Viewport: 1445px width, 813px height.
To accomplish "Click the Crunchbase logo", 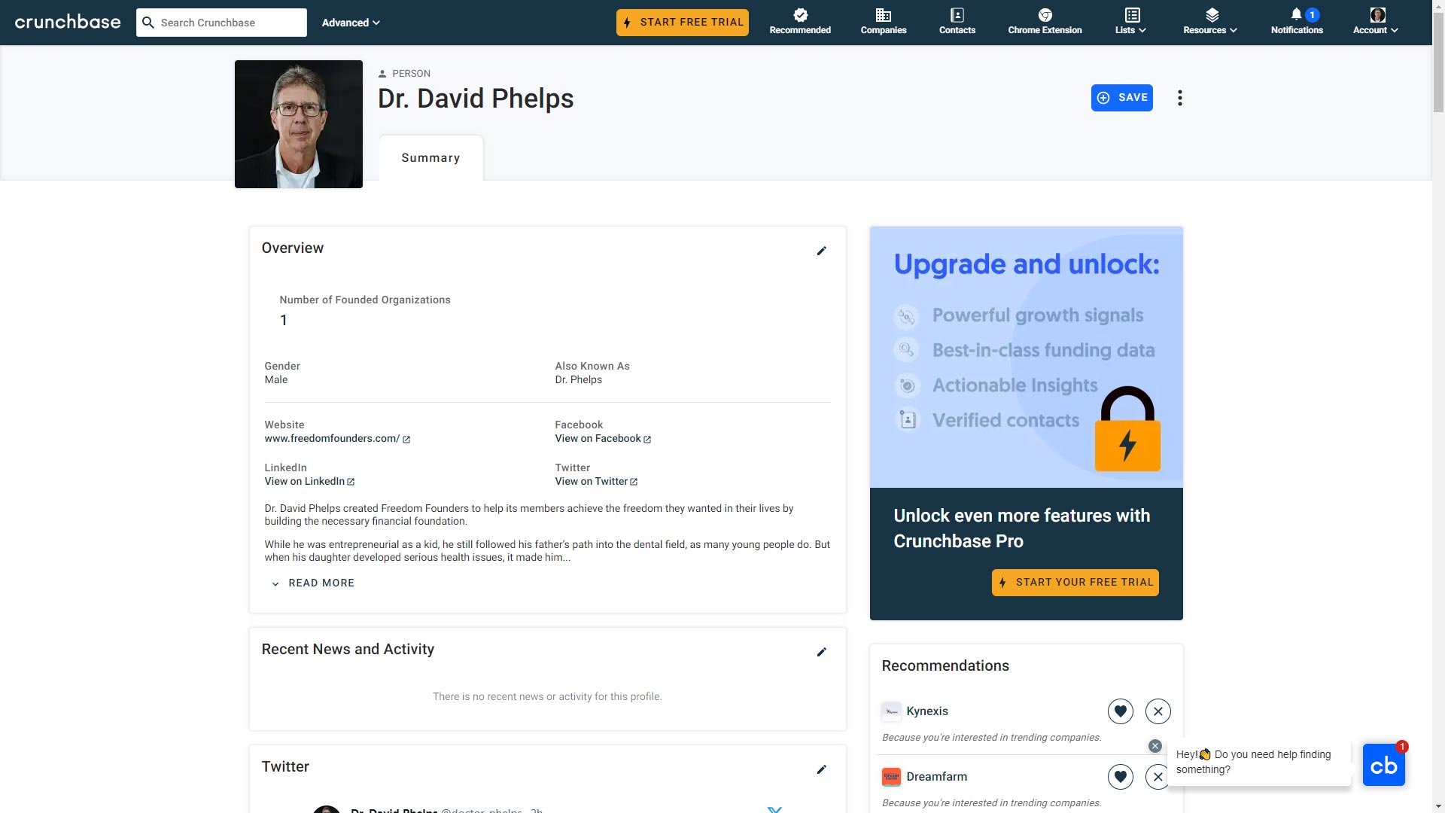I will pos(68,22).
